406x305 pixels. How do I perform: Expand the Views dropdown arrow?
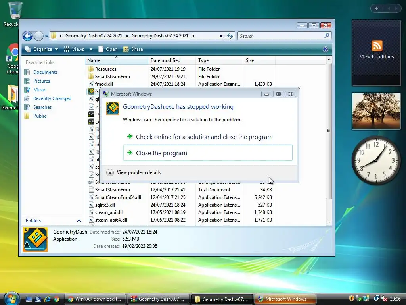(x=91, y=49)
